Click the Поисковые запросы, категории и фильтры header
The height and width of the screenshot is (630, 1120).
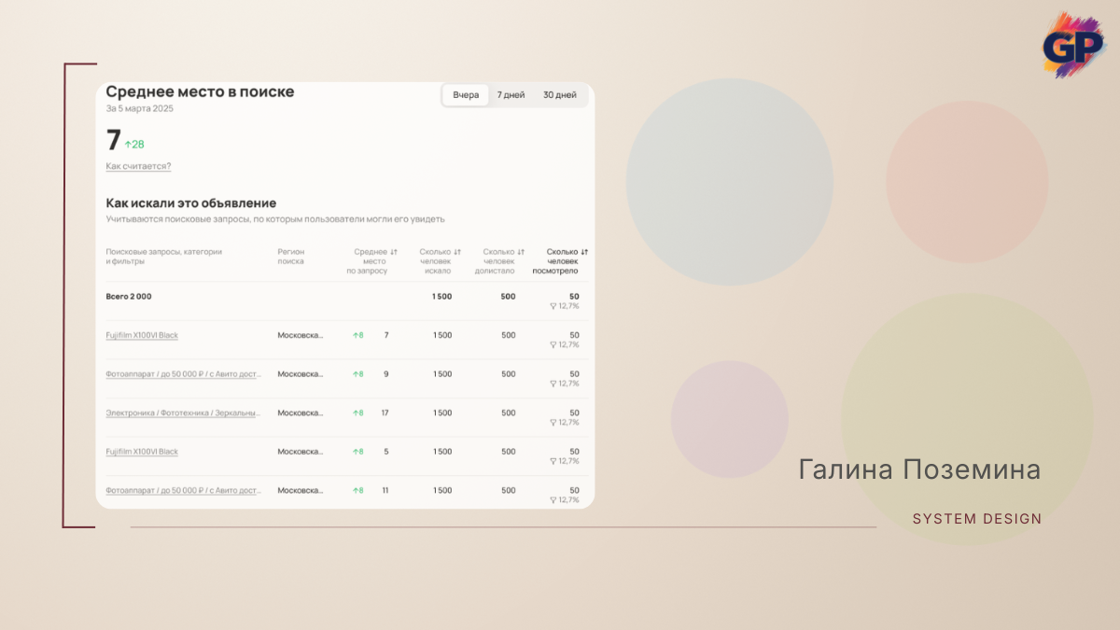(x=164, y=257)
